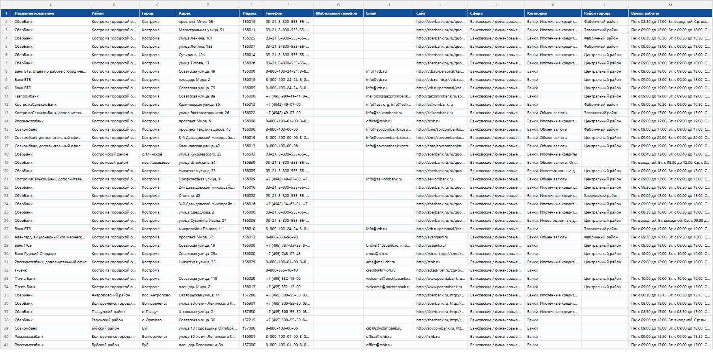Select column K header
The width and height of the screenshot is (713, 356).
[553, 5]
